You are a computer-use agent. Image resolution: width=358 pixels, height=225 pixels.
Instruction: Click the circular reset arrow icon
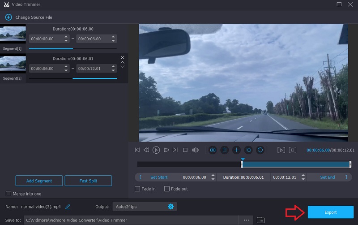[260, 150]
